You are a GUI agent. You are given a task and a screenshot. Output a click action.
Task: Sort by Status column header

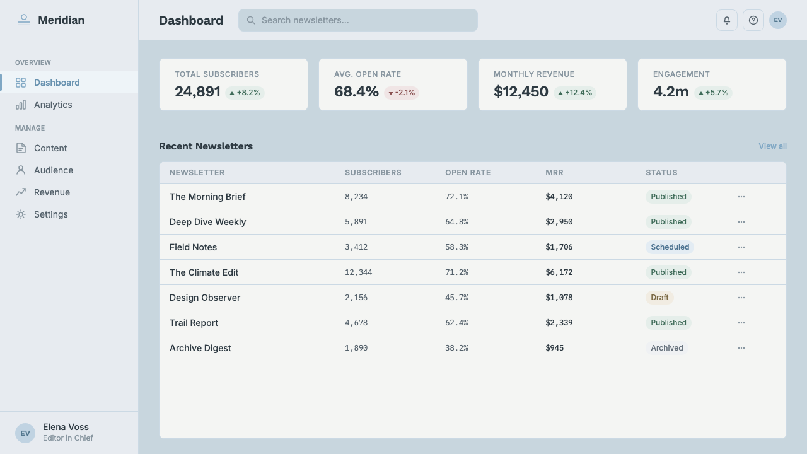click(661, 173)
